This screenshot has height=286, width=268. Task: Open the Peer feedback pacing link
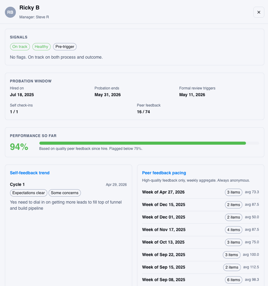pos(164,173)
